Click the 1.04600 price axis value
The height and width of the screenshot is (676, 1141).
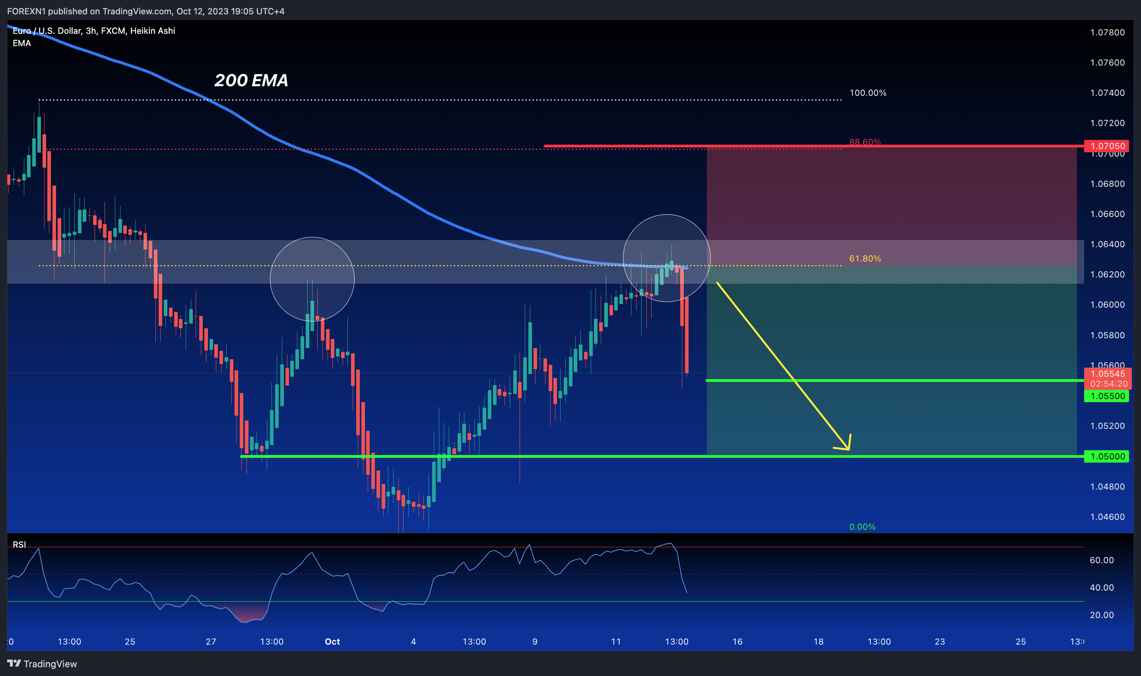(x=1107, y=517)
